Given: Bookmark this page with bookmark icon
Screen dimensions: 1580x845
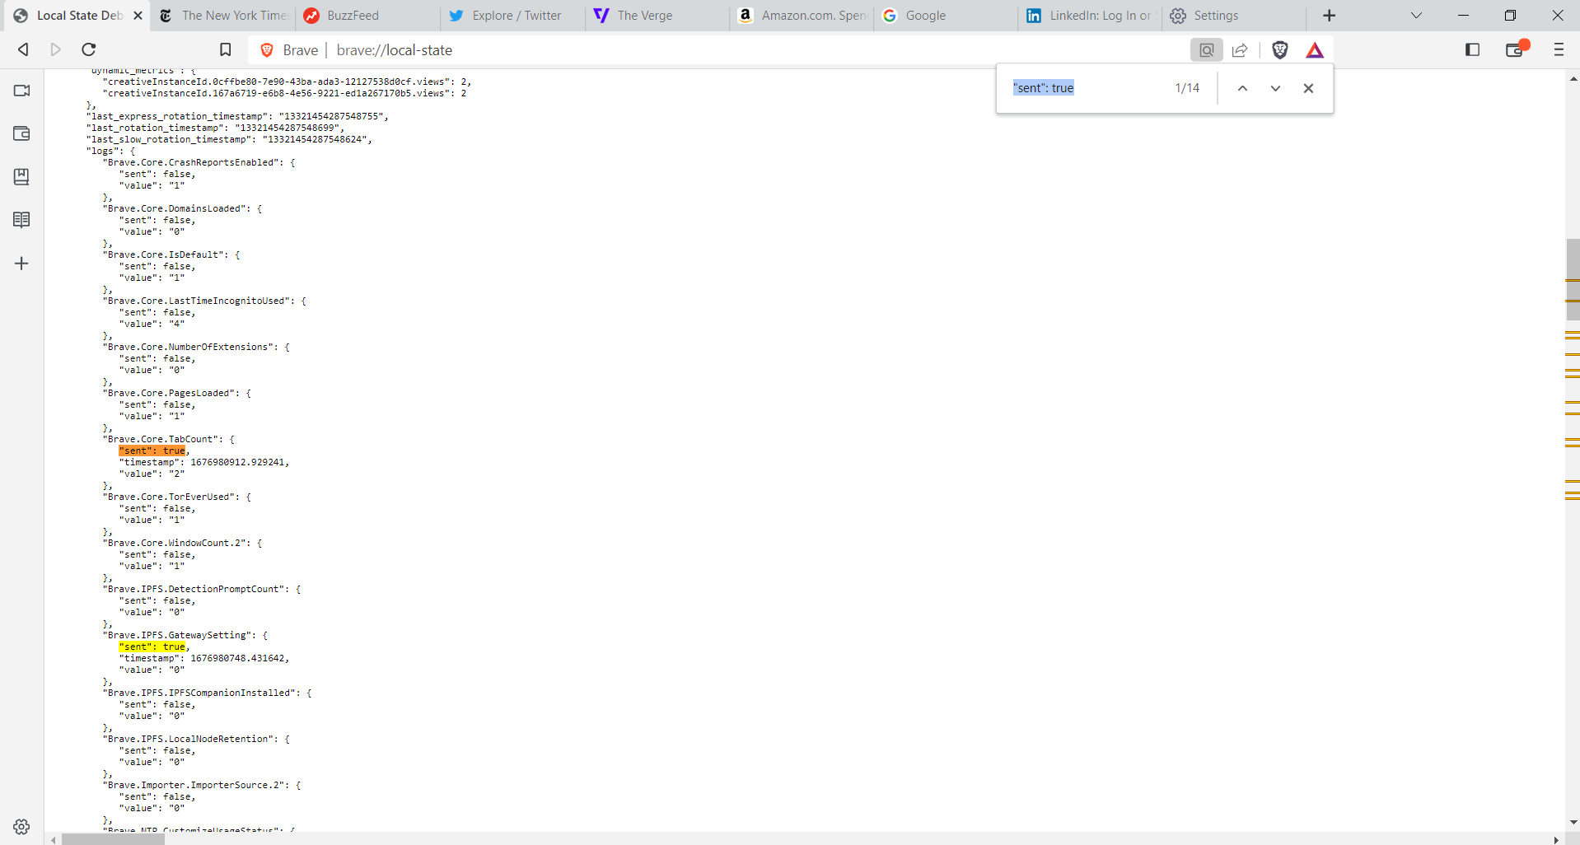Looking at the screenshot, I should [225, 50].
